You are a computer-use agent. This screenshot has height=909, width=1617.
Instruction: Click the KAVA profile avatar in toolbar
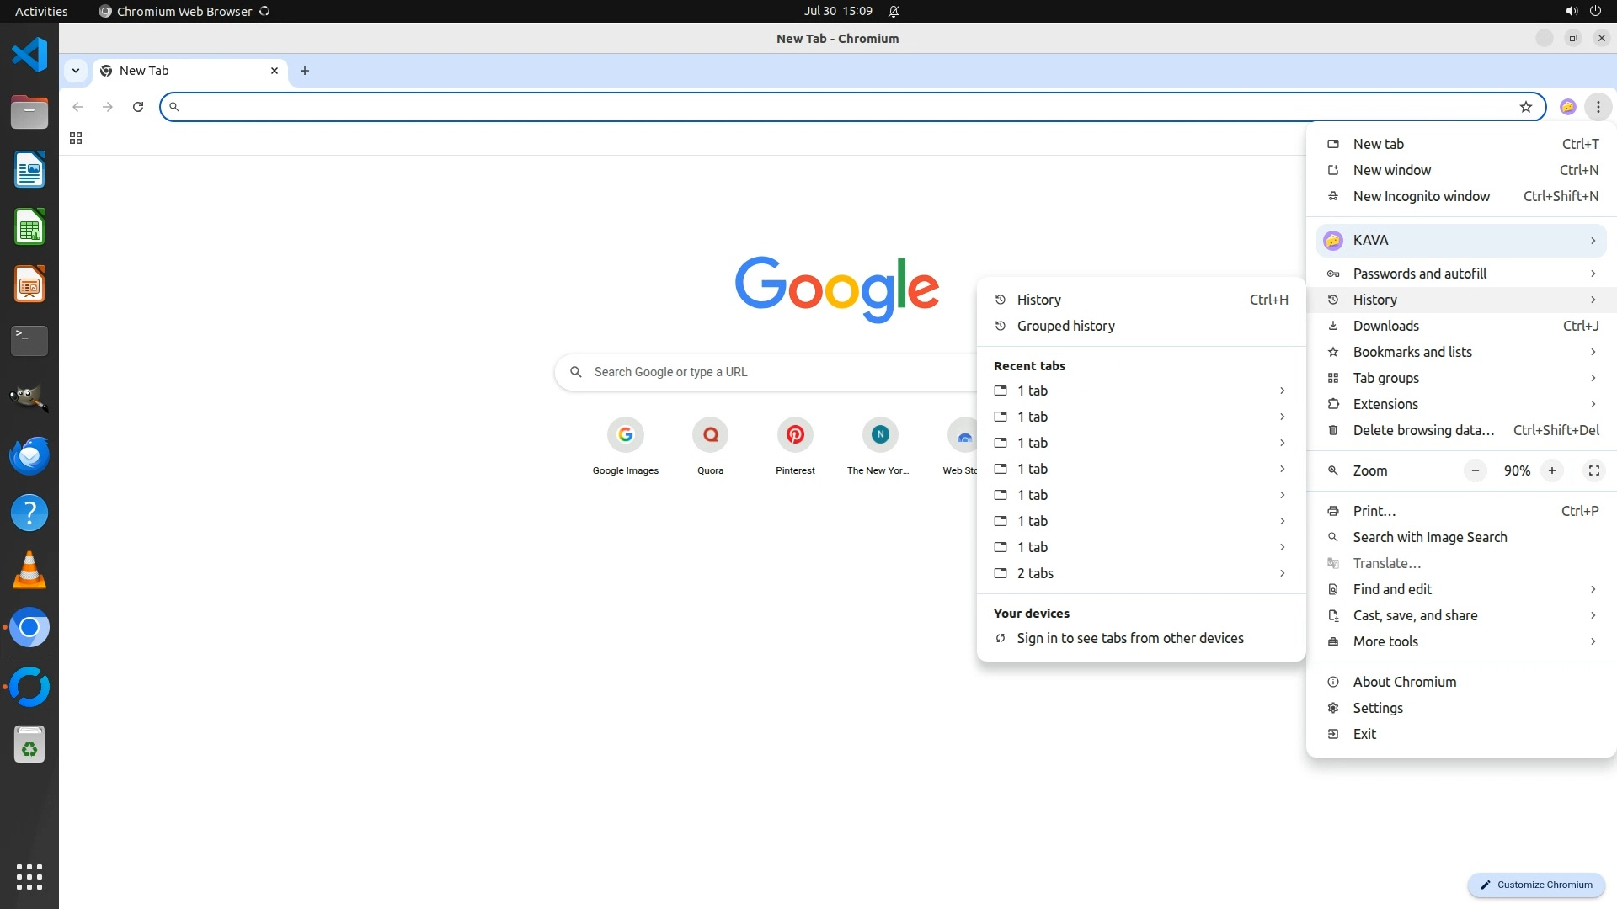coord(1567,107)
